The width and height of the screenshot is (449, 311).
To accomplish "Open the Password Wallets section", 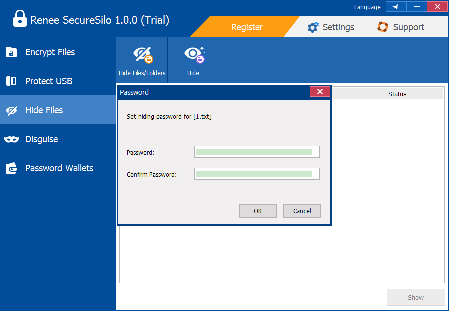I will (58, 168).
